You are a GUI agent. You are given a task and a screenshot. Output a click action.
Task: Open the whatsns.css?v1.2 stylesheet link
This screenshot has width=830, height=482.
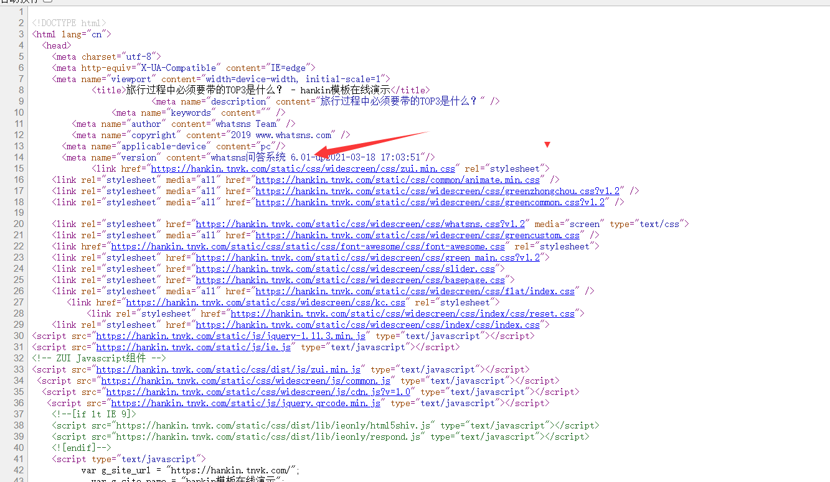click(361, 224)
